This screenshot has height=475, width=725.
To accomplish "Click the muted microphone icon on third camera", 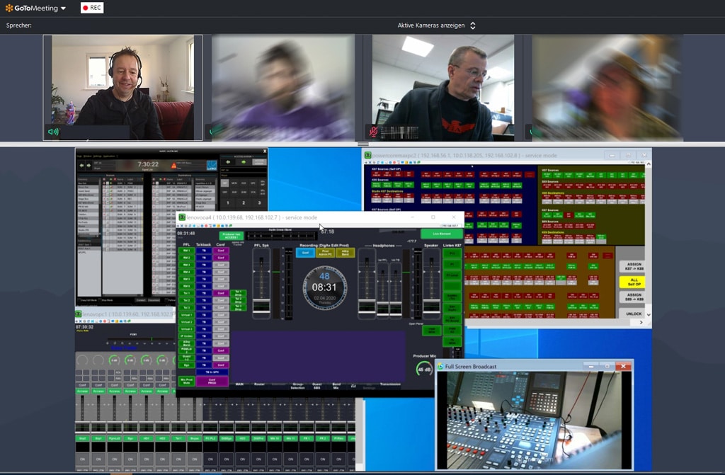I will tap(373, 132).
